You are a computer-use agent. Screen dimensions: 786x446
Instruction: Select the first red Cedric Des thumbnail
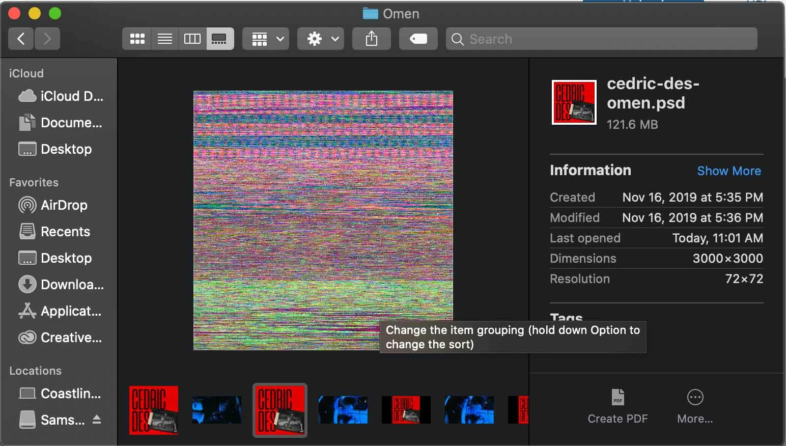pyautogui.click(x=154, y=410)
